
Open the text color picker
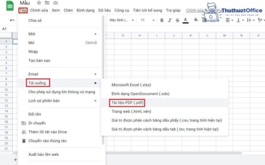click(x=185, y=20)
